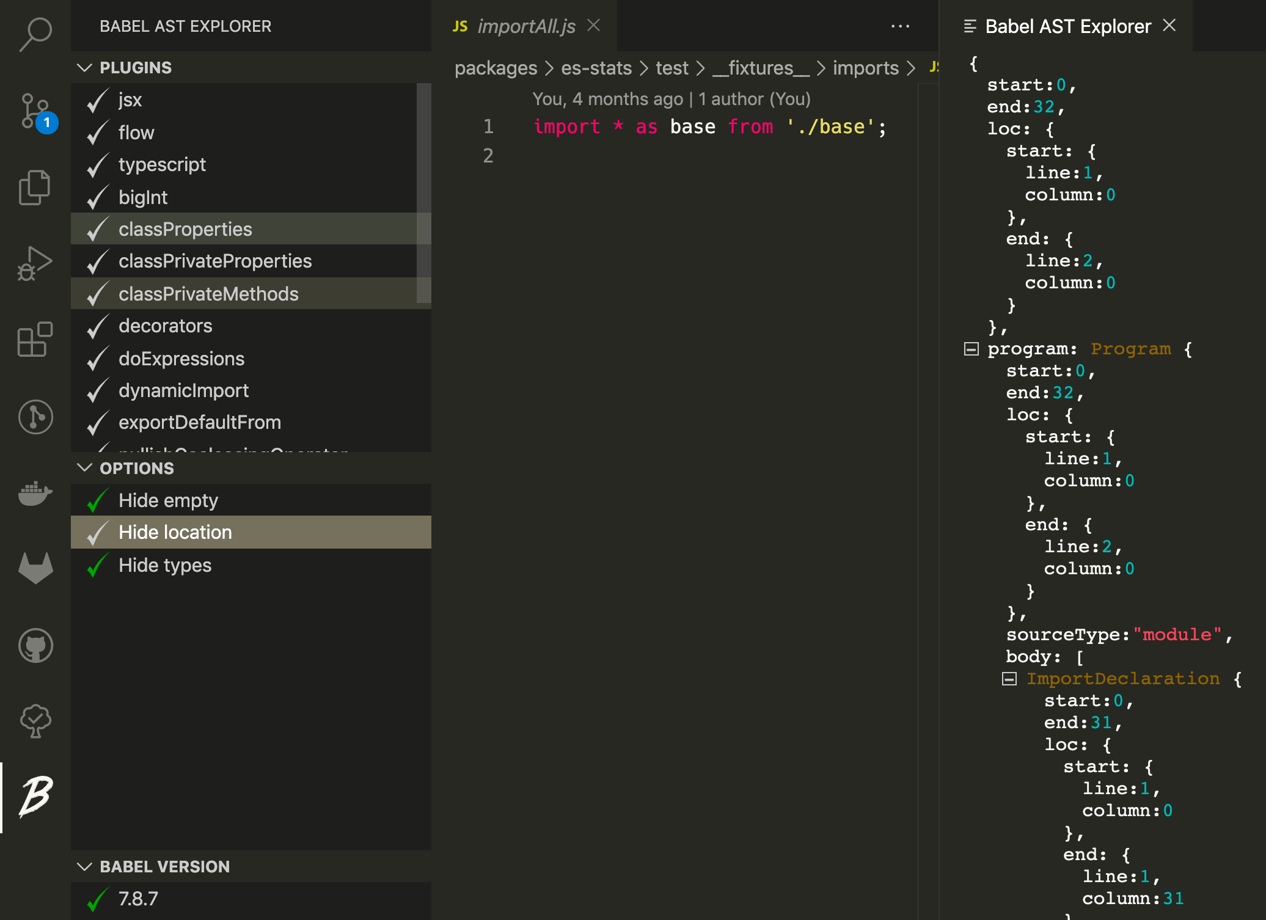Click the Babel AST Explorer tab's list icon
This screenshot has height=920, width=1266.
pyautogui.click(x=970, y=26)
